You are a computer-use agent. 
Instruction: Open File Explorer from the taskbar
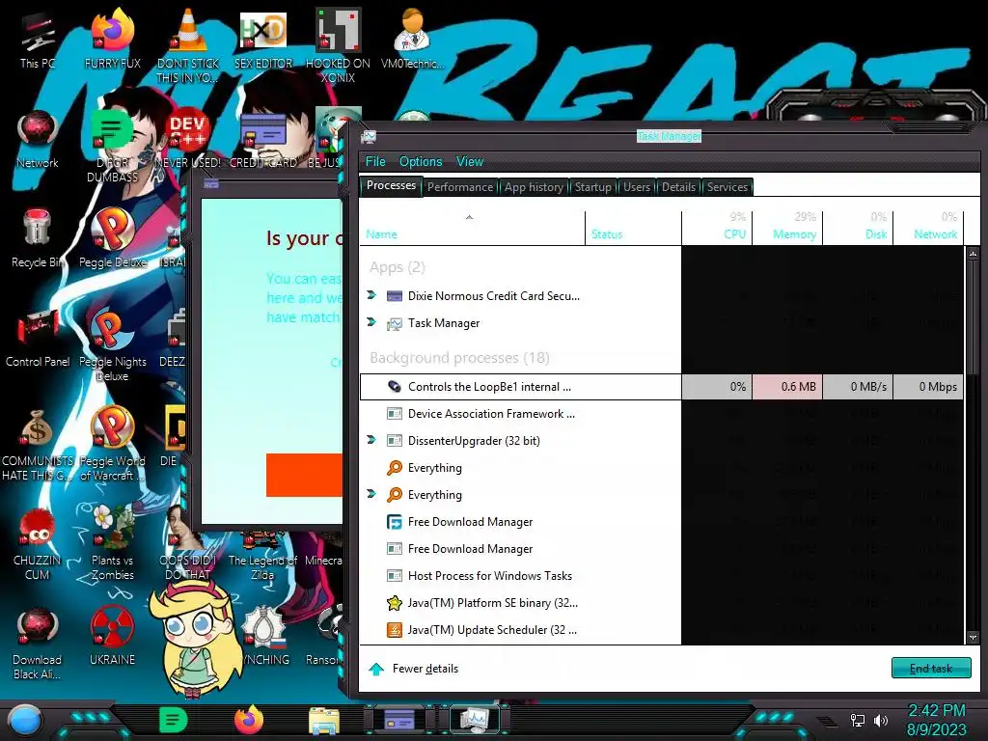point(324,720)
